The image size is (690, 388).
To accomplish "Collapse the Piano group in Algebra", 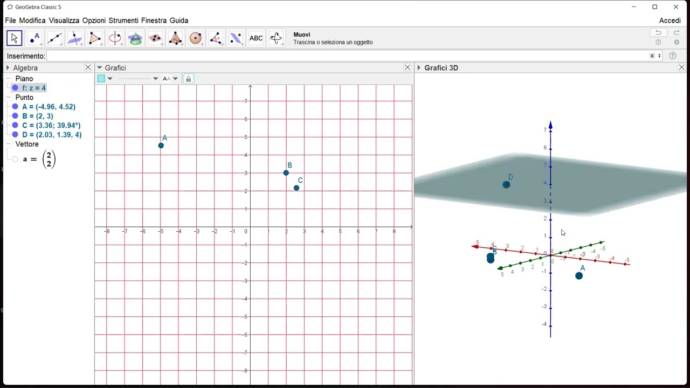I will [9, 79].
